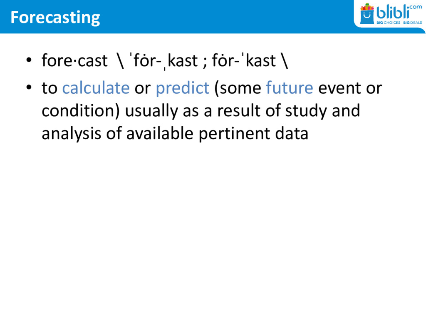Click the word 'fore·cast' in first bullet
426x320 pixels.
[74, 61]
